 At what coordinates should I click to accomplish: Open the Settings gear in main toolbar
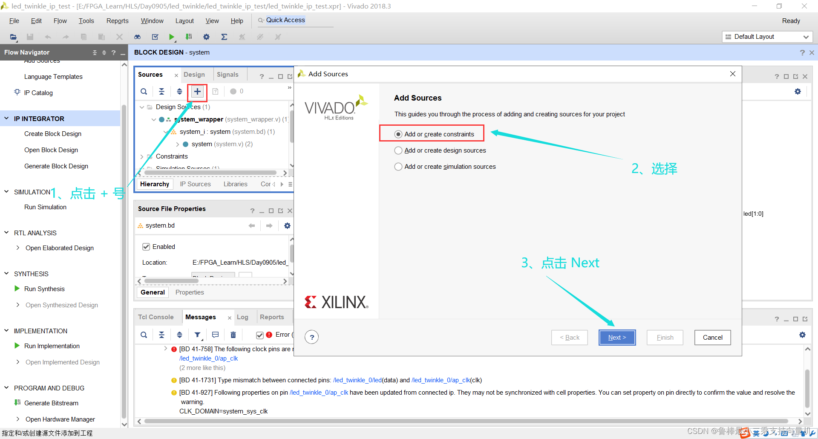pos(206,37)
